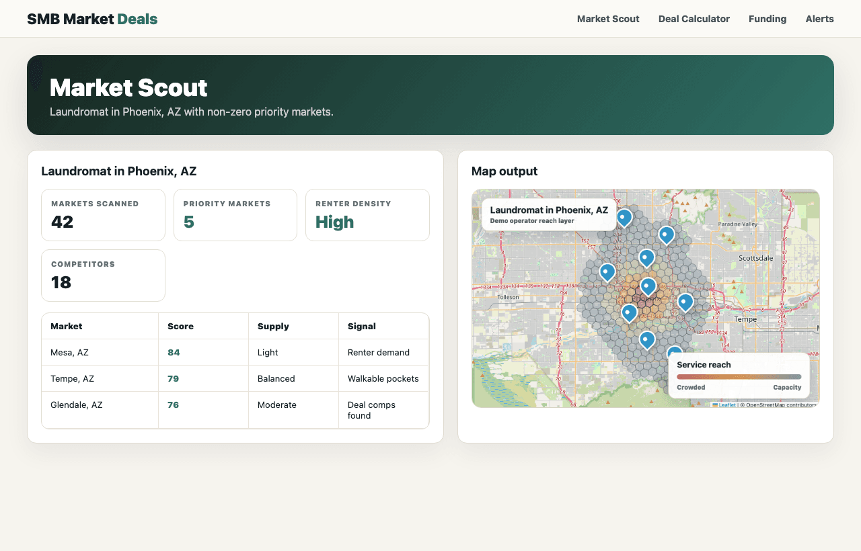Select the Tempe, AZ market cell
Image resolution: width=861 pixels, height=551 pixels.
(x=100, y=378)
